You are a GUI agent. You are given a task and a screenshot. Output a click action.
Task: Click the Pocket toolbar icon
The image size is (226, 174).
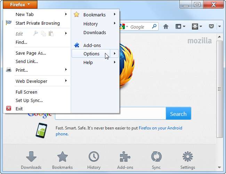coord(211,26)
